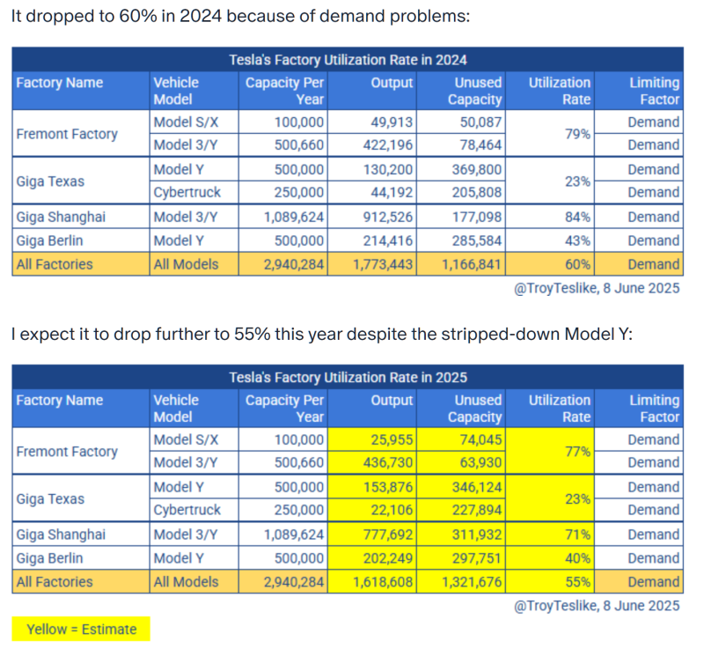Click the 2025 table @TroyTeslike credit
704x649 pixels.
(x=597, y=606)
